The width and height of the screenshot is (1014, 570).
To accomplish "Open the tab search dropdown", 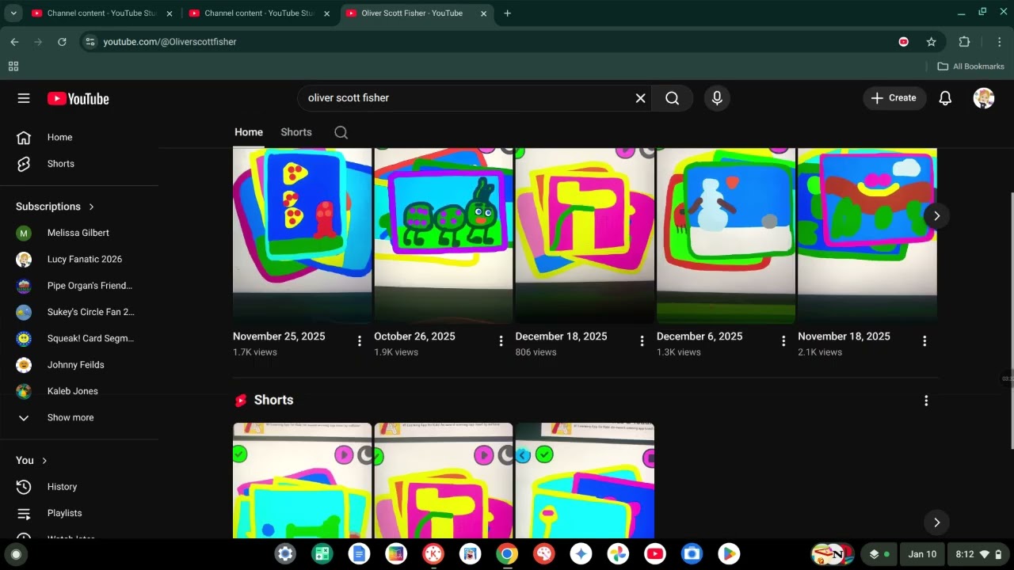I will tap(13, 13).
